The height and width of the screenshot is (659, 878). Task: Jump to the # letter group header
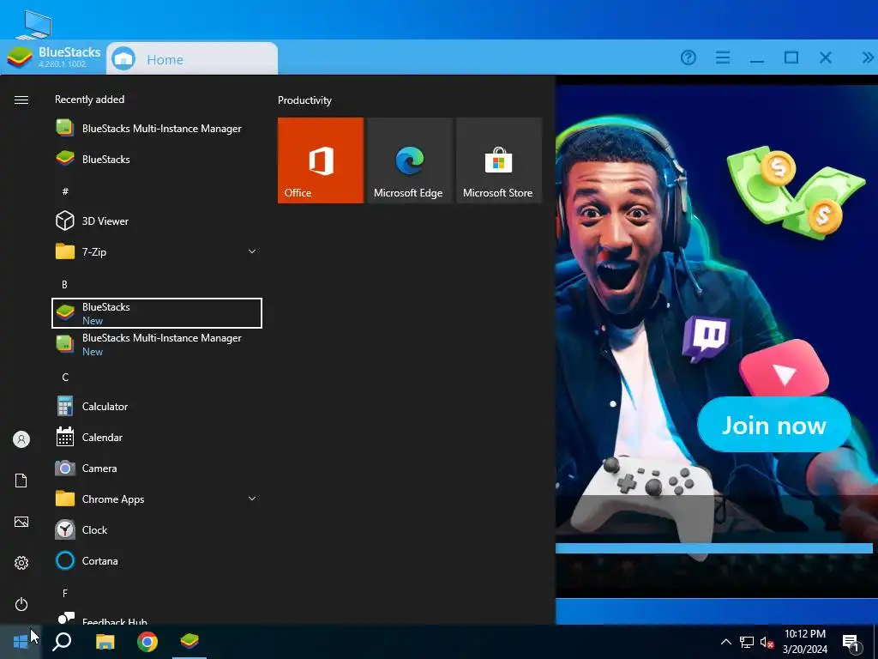65,191
